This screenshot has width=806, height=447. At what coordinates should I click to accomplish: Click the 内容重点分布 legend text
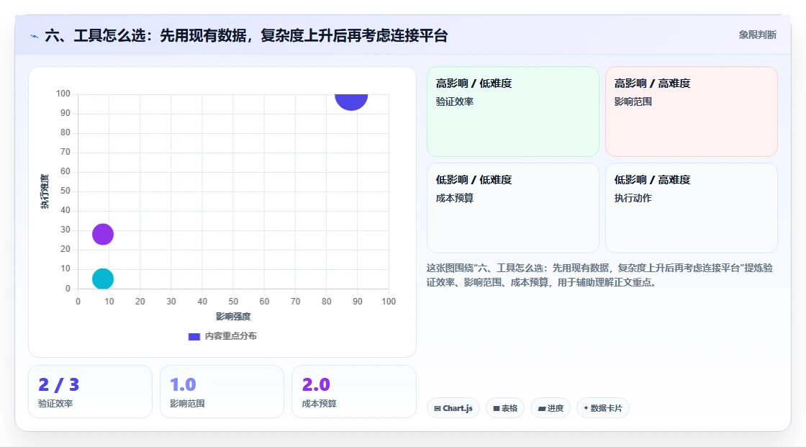coord(231,336)
